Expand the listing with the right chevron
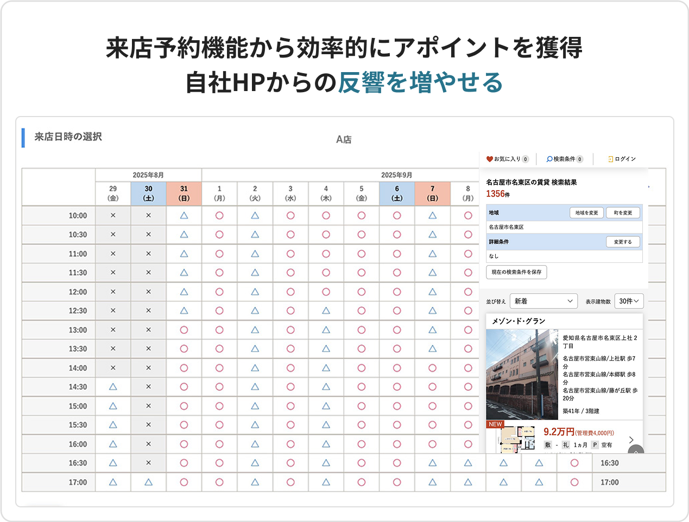This screenshot has width=689, height=522. coord(631,440)
